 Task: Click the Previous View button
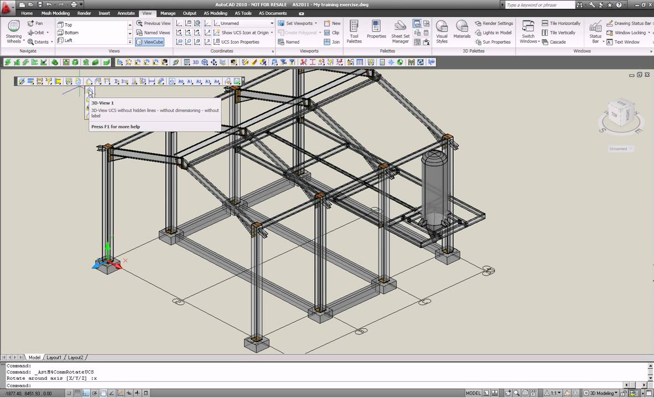(153, 23)
